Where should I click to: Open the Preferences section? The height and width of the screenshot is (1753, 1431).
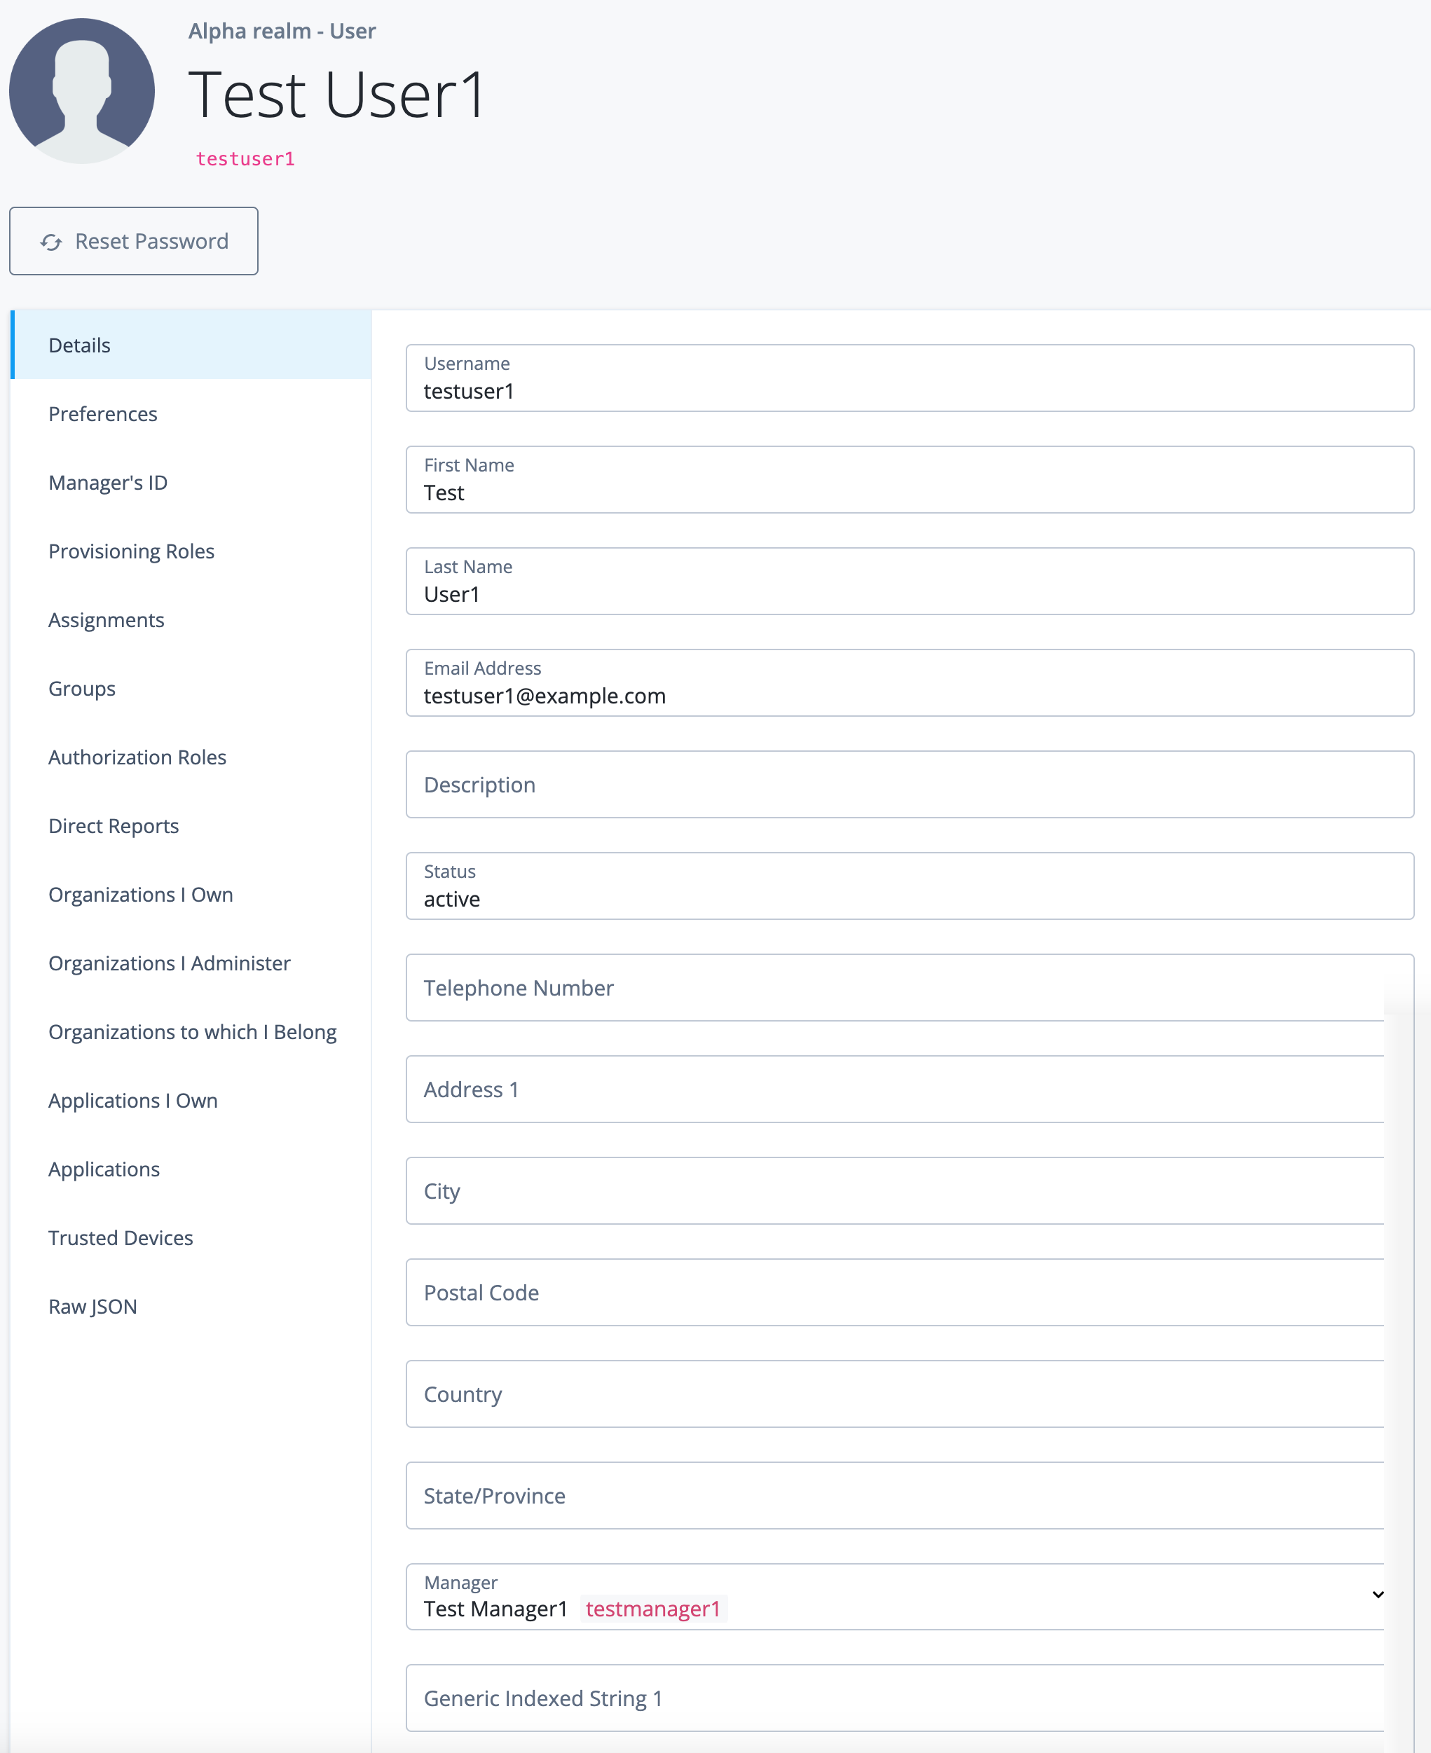[x=102, y=414]
